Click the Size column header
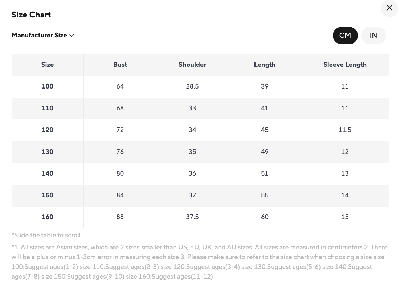 [48, 65]
